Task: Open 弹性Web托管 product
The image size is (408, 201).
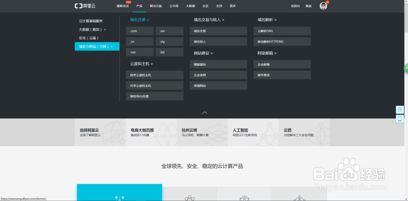Action: [155, 96]
